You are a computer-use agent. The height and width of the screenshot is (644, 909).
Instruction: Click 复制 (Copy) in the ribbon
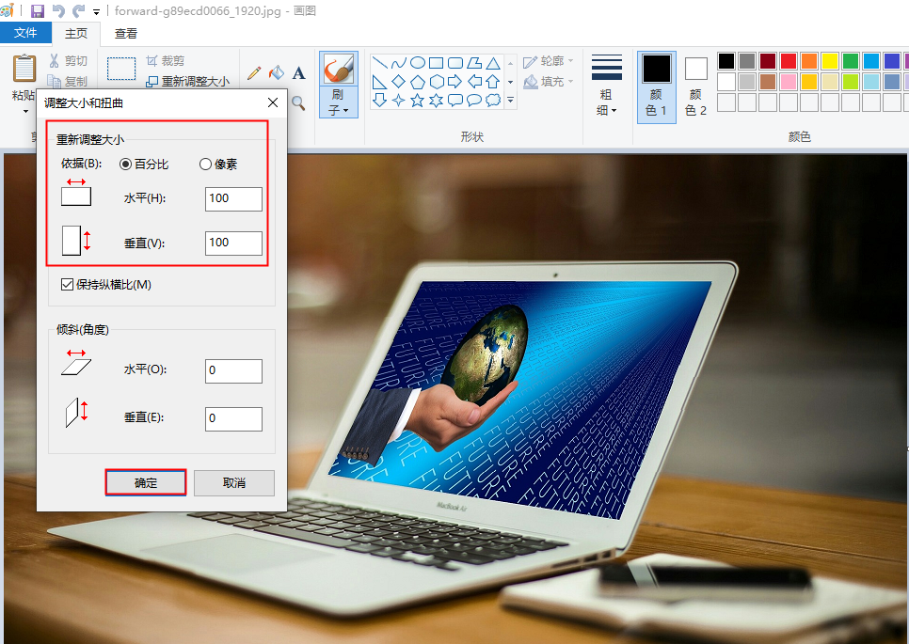pyautogui.click(x=69, y=81)
